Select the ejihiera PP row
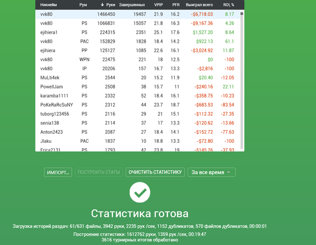The height and width of the screenshot is (245, 316). coord(138,50)
